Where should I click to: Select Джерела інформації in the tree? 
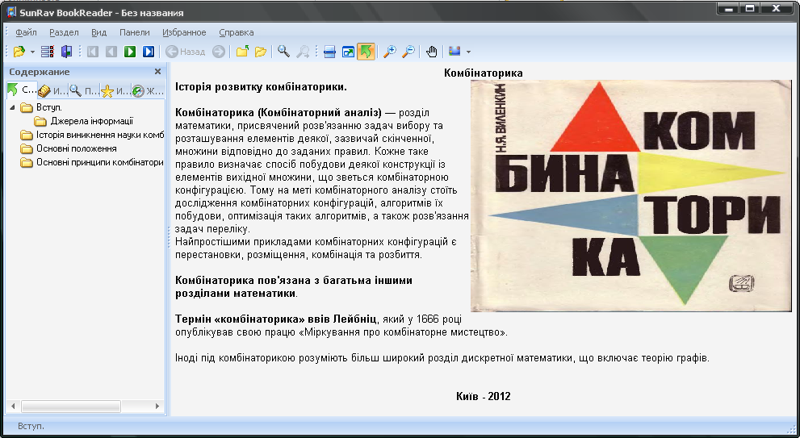[92, 121]
